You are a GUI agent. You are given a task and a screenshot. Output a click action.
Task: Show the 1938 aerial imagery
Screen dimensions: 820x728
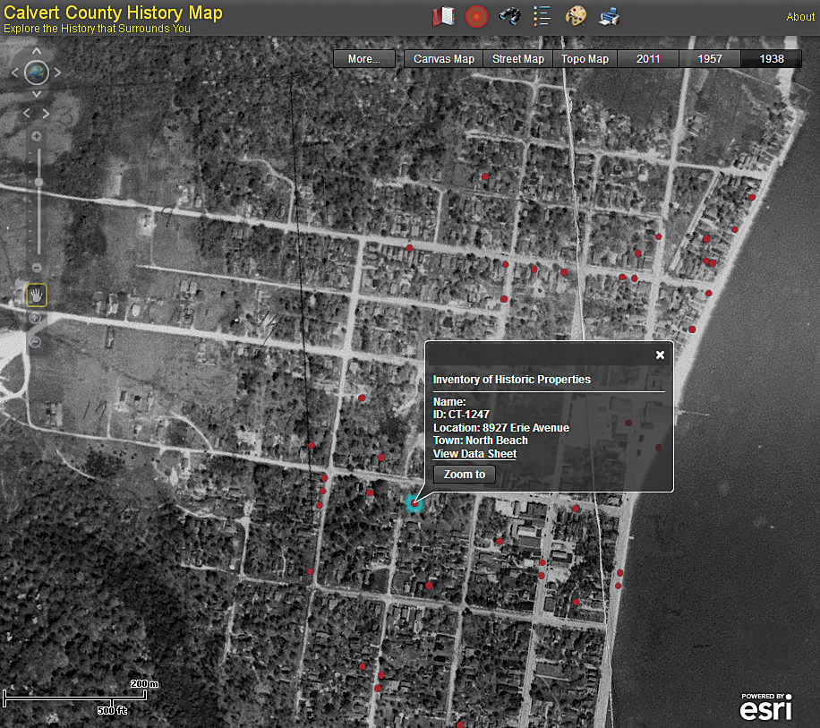(772, 59)
